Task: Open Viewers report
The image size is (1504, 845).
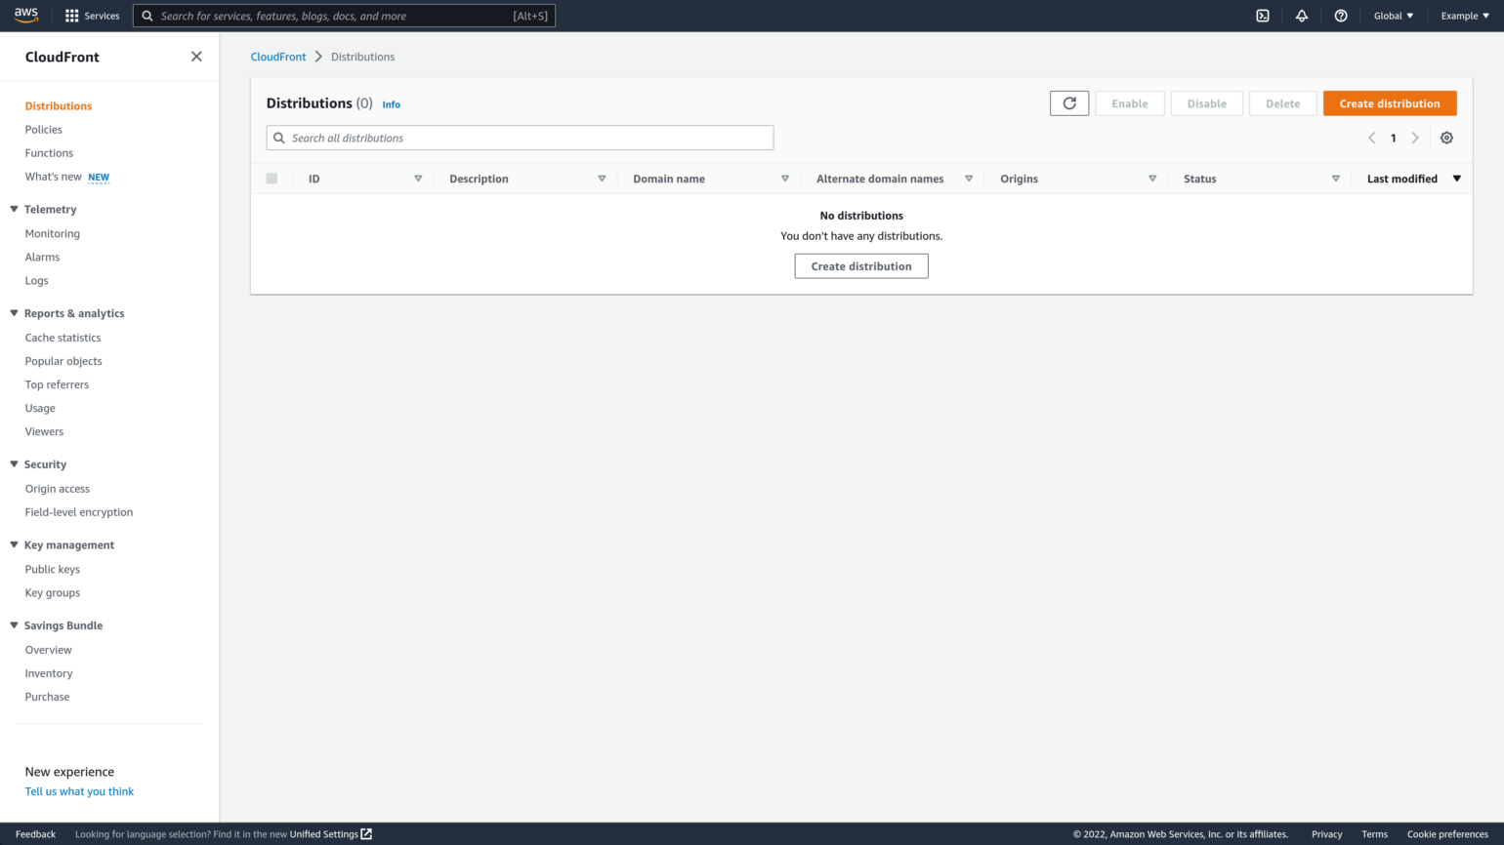Action: pos(44,431)
